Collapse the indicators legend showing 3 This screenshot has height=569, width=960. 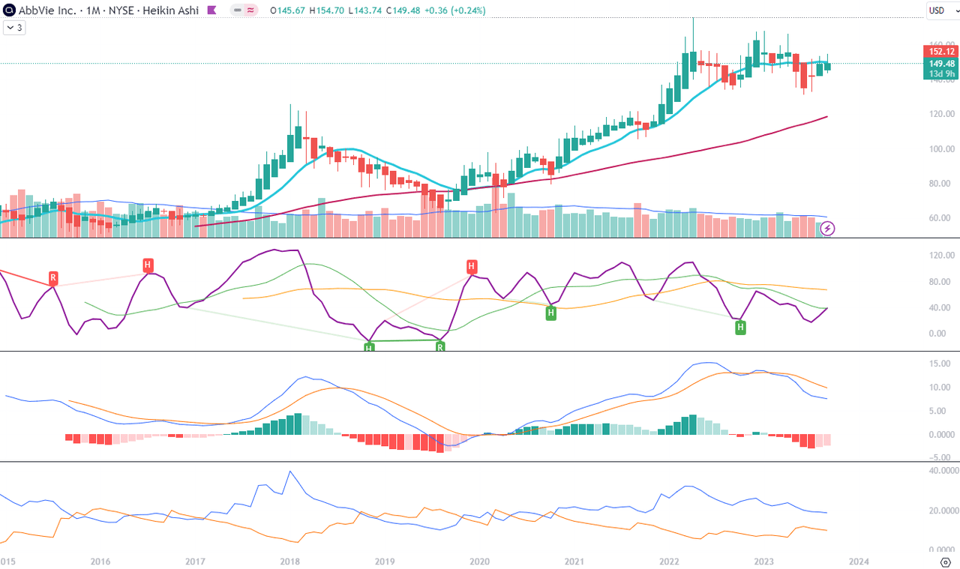coord(15,28)
